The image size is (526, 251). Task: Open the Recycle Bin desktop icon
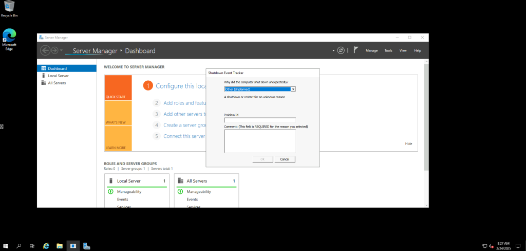click(x=9, y=9)
